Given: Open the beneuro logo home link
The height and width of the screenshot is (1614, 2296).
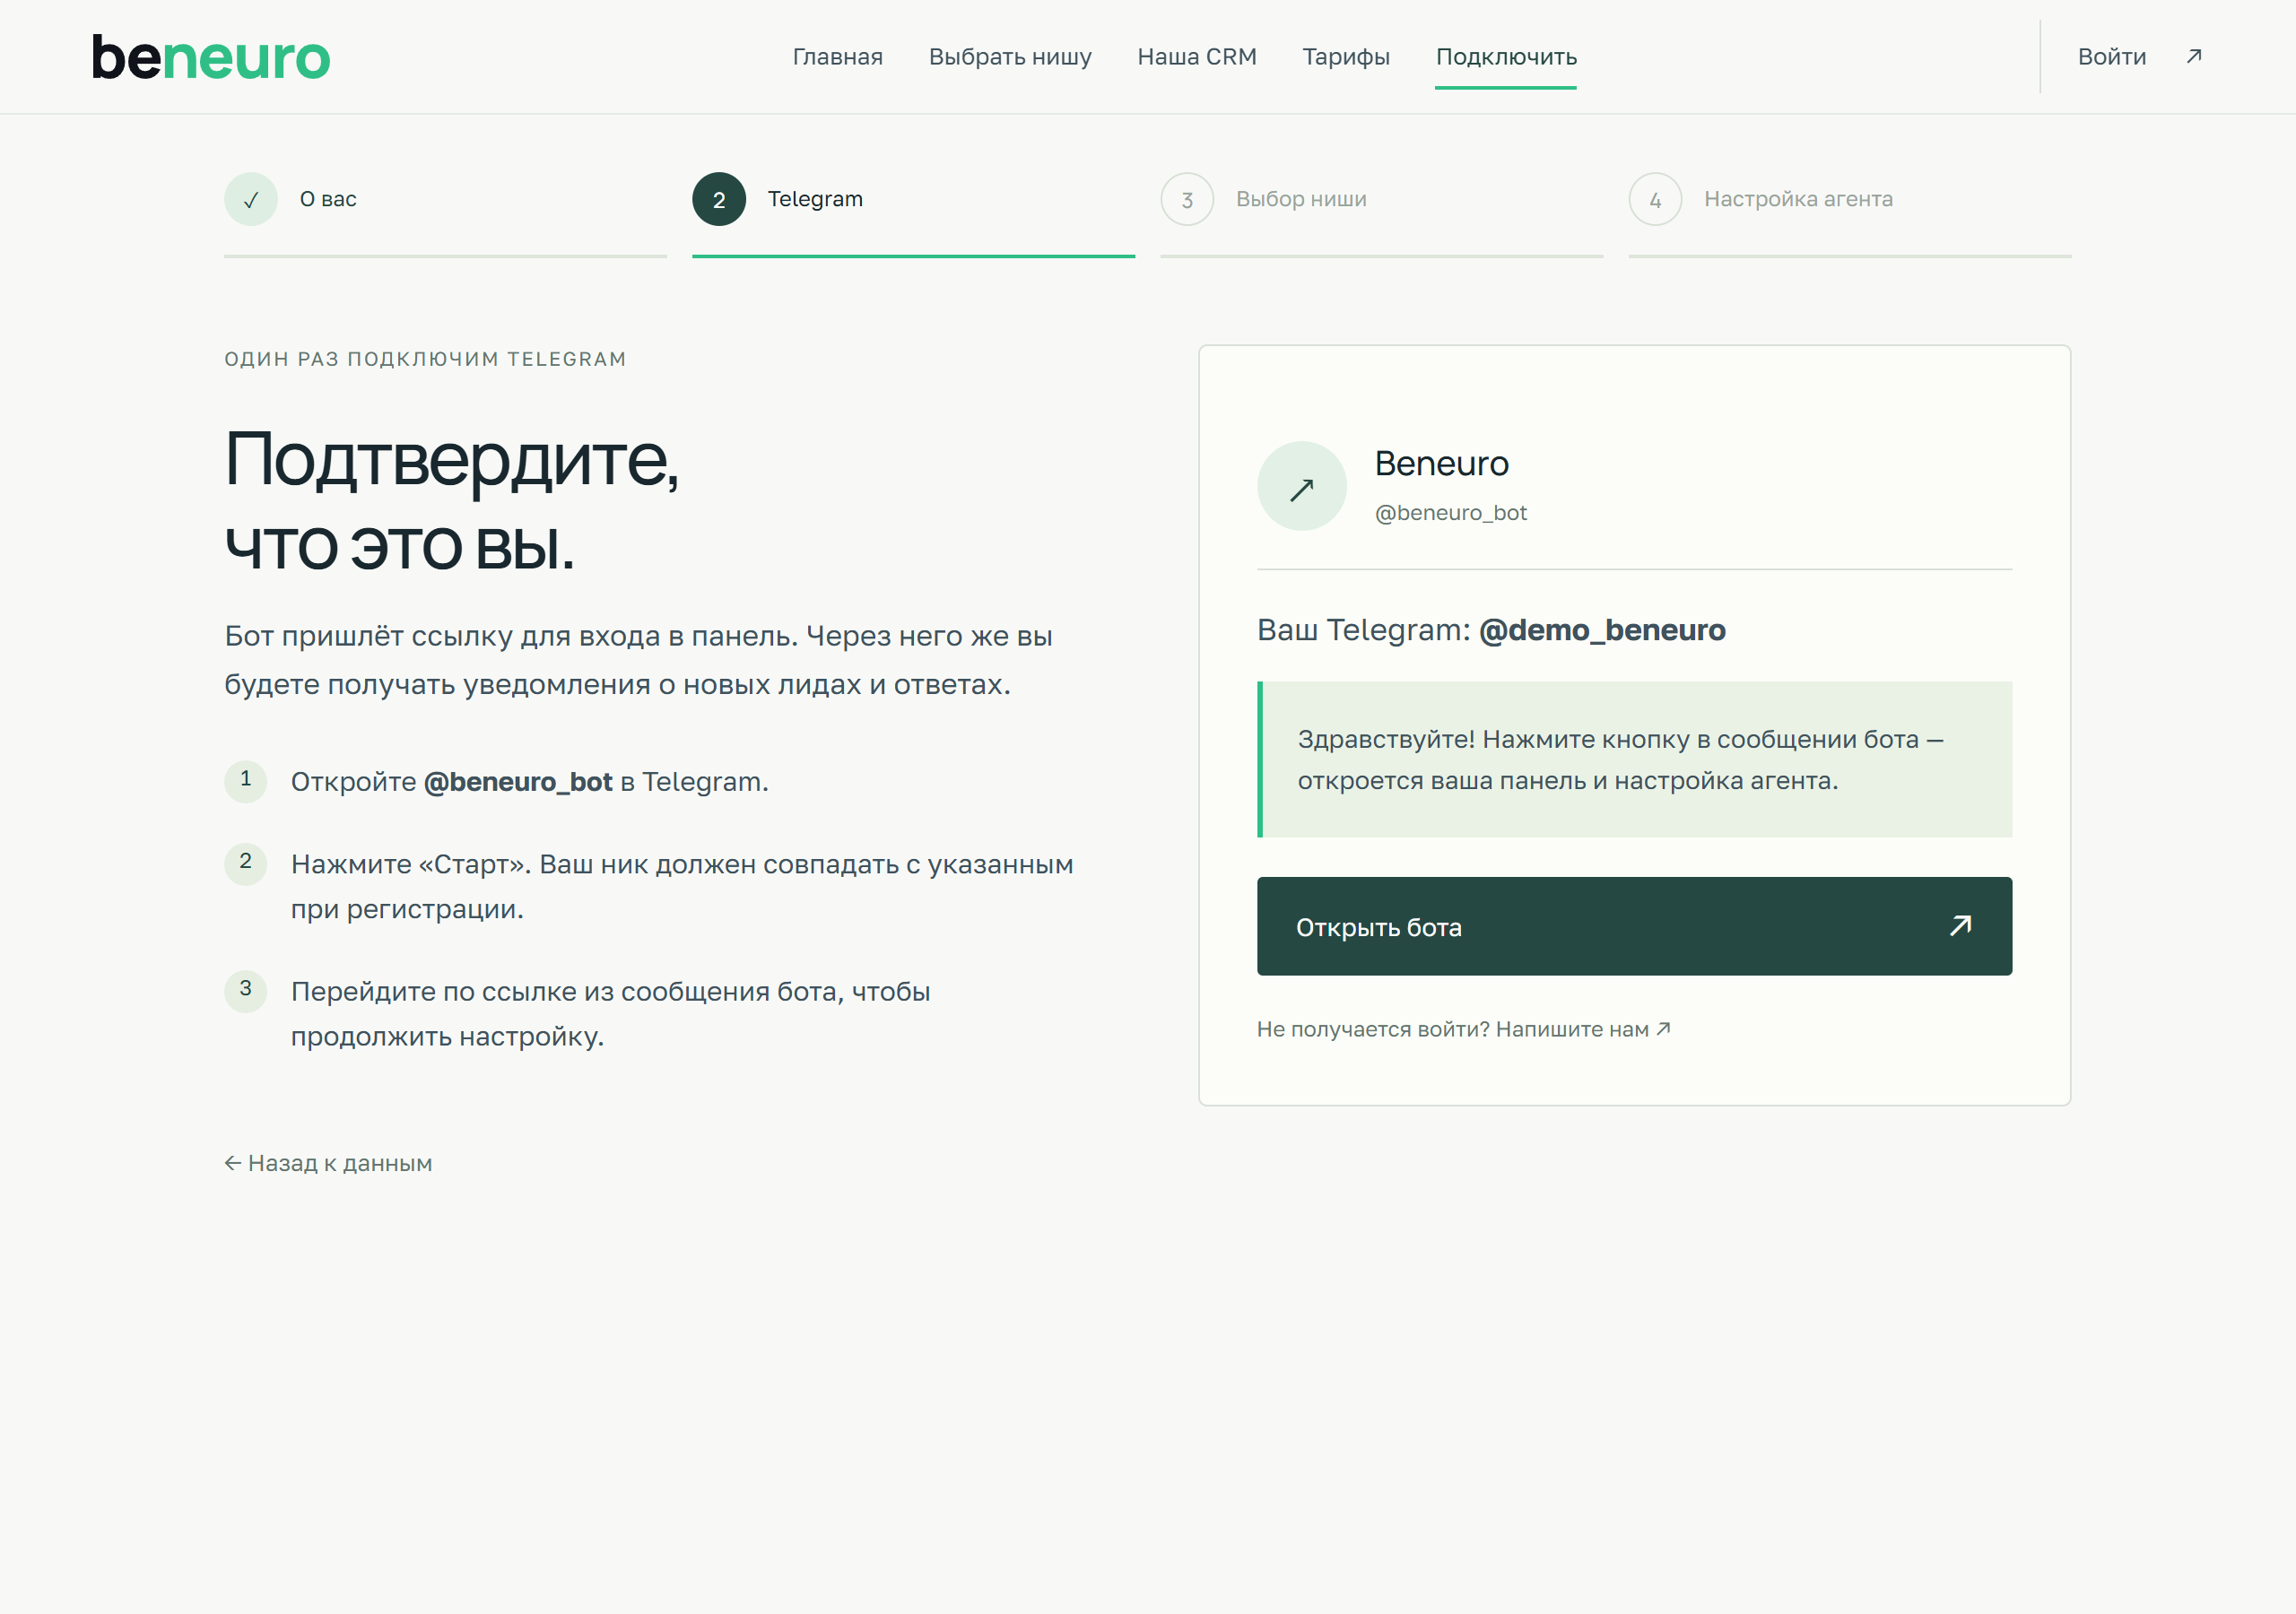Looking at the screenshot, I should pos(211,57).
